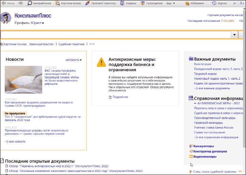Open the Профиль Юрист dropdown

point(38,23)
